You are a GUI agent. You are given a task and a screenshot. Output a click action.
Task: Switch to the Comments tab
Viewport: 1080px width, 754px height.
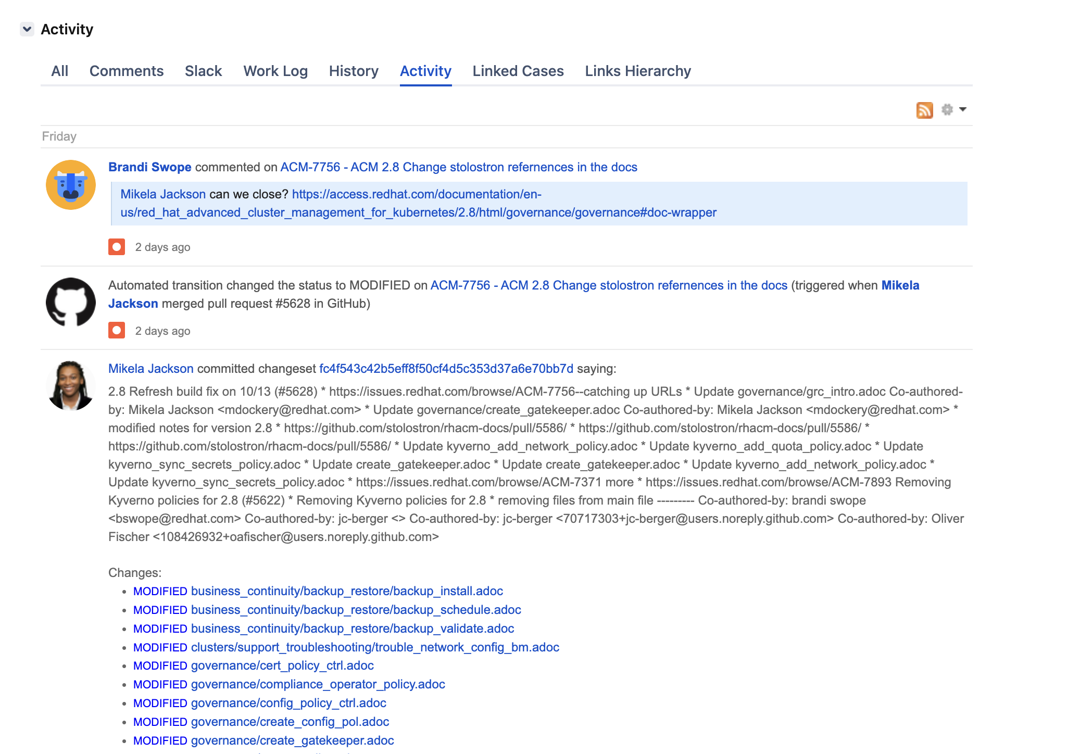[x=127, y=71]
